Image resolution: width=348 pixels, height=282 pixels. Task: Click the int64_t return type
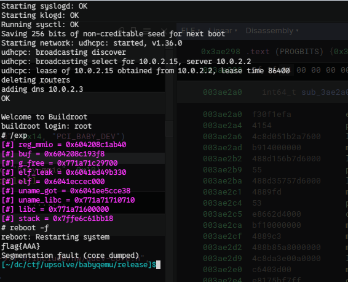click(x=279, y=92)
